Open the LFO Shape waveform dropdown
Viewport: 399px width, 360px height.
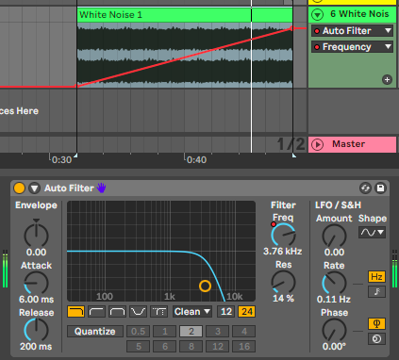pos(372,233)
